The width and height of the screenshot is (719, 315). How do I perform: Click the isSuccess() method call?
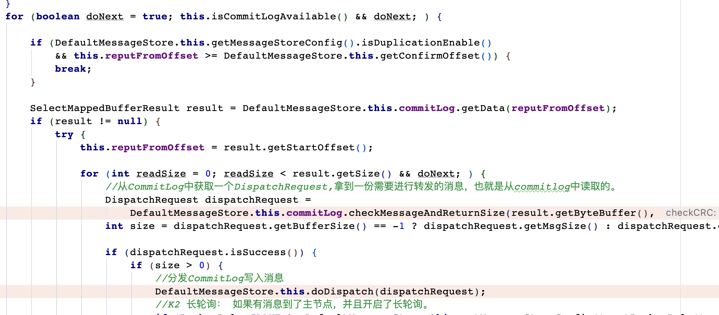(x=264, y=252)
